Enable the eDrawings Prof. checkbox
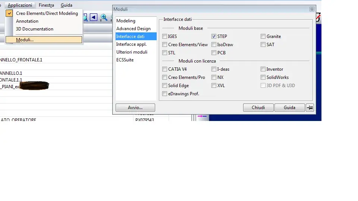 [x=164, y=94]
